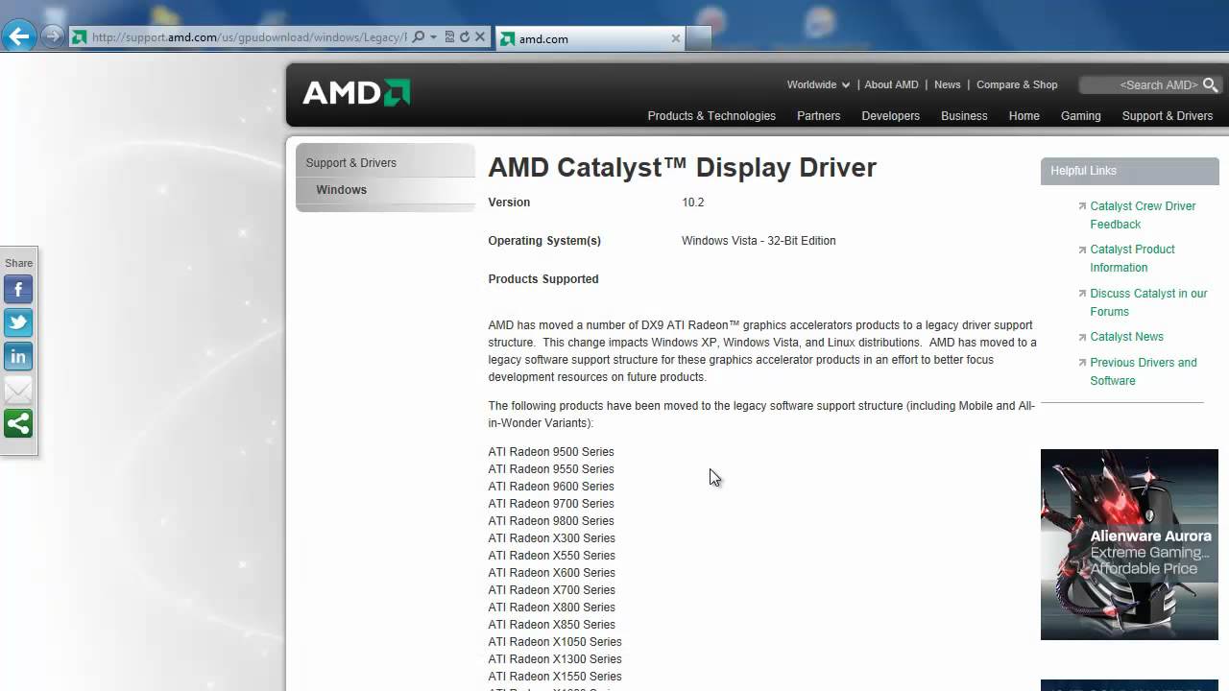Open the Compare & Shop link
This screenshot has height=691, width=1229.
(x=1017, y=84)
